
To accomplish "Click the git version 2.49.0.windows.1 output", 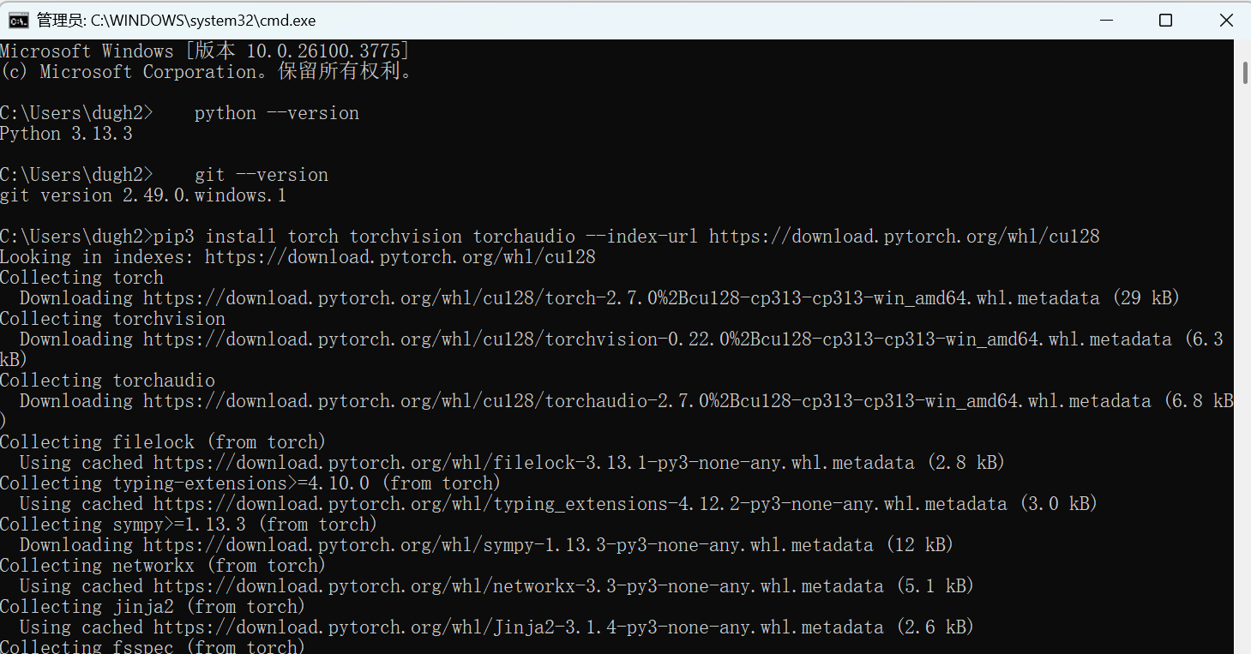I will [142, 195].
